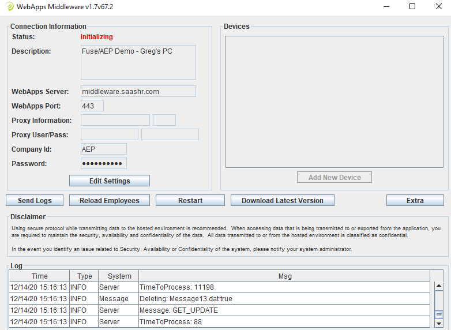Maximize the WebApps Middleware window

412,7
